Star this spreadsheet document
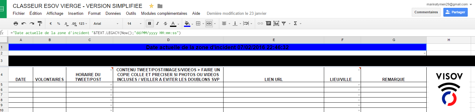The width and height of the screenshot is (475, 112). (151, 6)
